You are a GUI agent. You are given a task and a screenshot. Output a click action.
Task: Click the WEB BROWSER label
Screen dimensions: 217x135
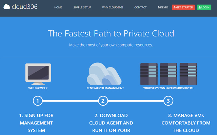(38, 88)
